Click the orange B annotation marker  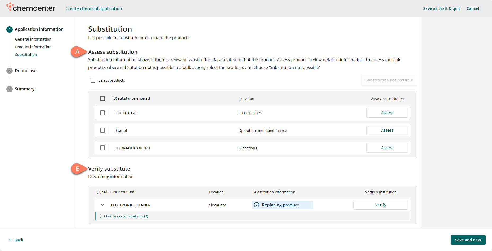coord(78,169)
